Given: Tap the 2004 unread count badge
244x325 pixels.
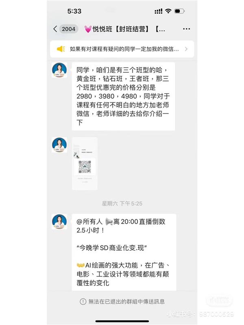Looking at the screenshot, I should coord(68,29).
